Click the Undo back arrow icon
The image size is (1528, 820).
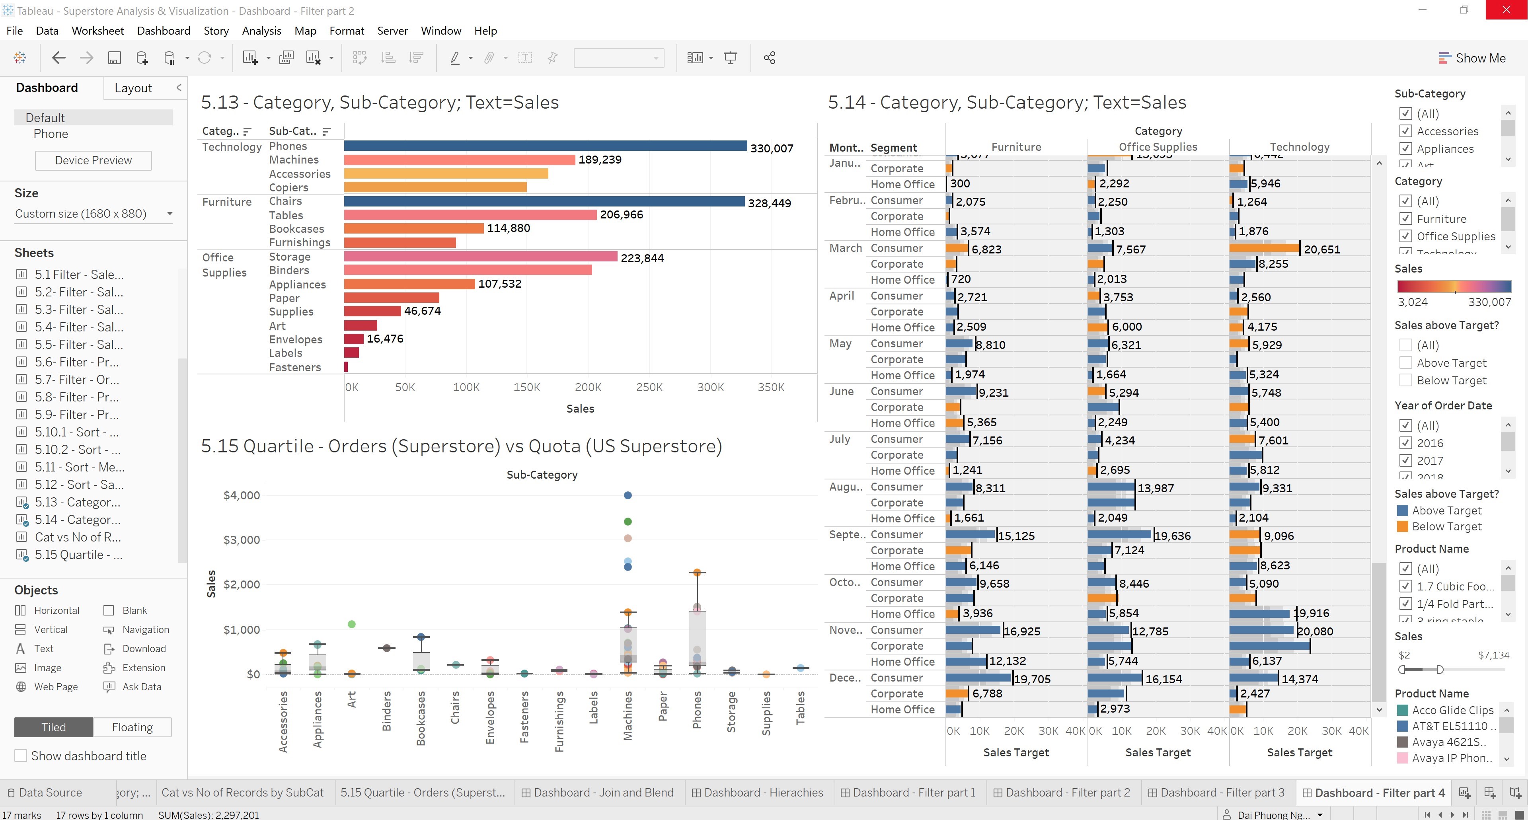pyautogui.click(x=58, y=58)
